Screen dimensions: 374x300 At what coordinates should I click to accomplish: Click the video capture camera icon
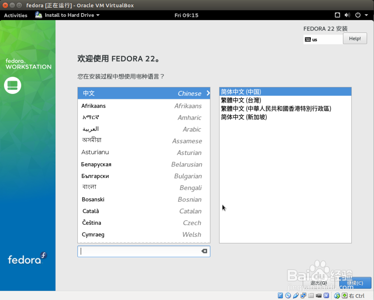(319, 296)
